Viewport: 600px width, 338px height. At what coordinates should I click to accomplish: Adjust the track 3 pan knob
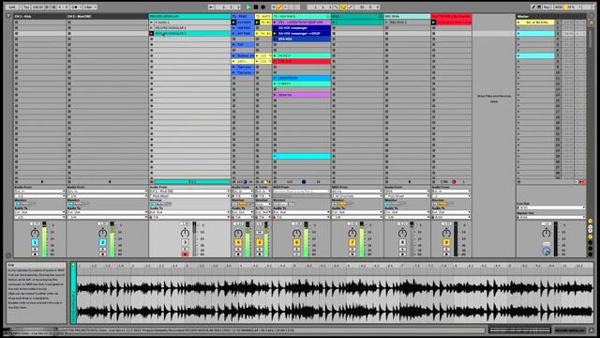pyautogui.click(x=185, y=233)
